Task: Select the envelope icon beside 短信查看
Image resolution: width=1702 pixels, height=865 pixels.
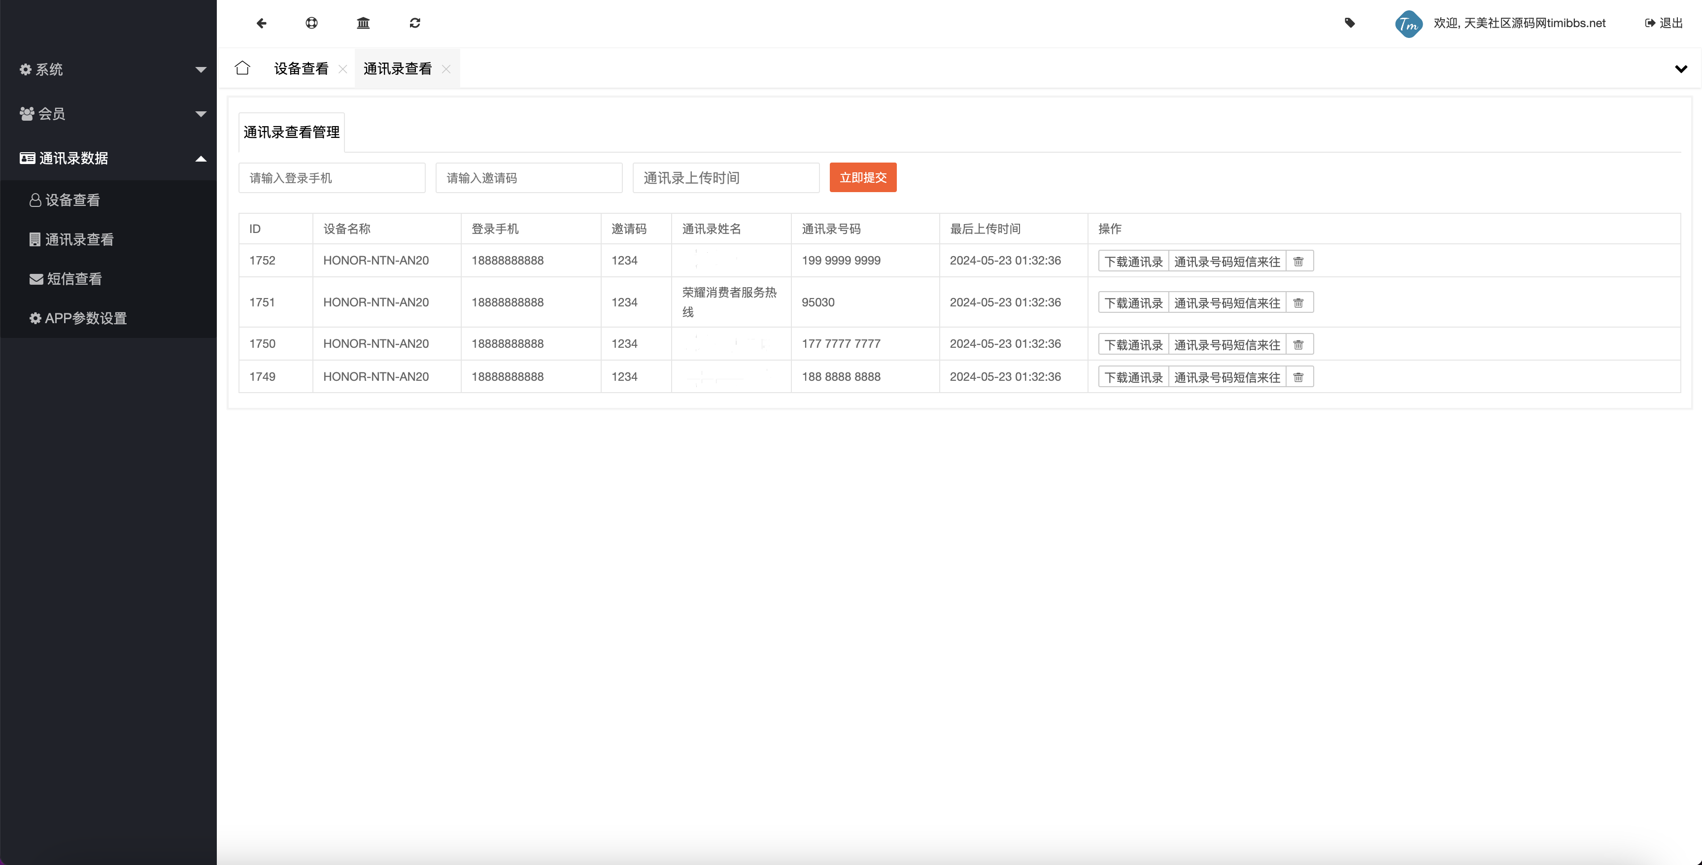Action: click(x=35, y=279)
